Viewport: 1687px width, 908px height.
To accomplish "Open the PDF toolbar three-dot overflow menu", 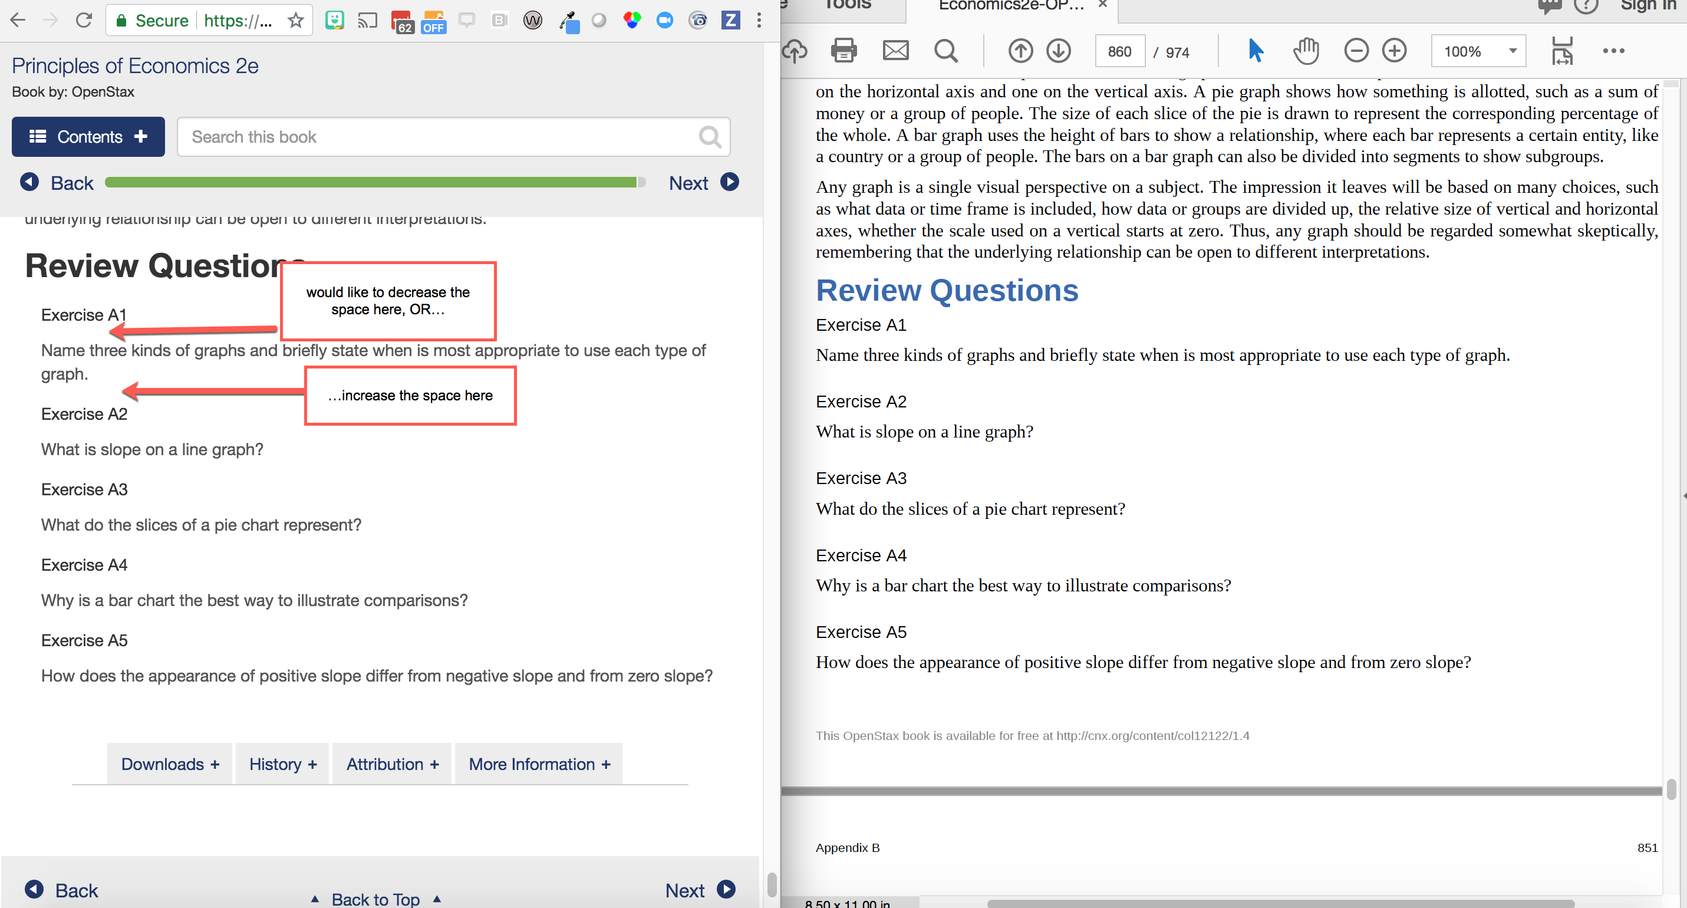I will (1614, 51).
